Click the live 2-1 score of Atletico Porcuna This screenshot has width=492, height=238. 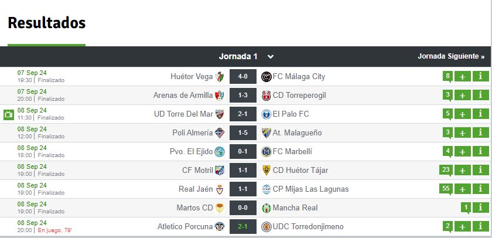pyautogui.click(x=243, y=227)
